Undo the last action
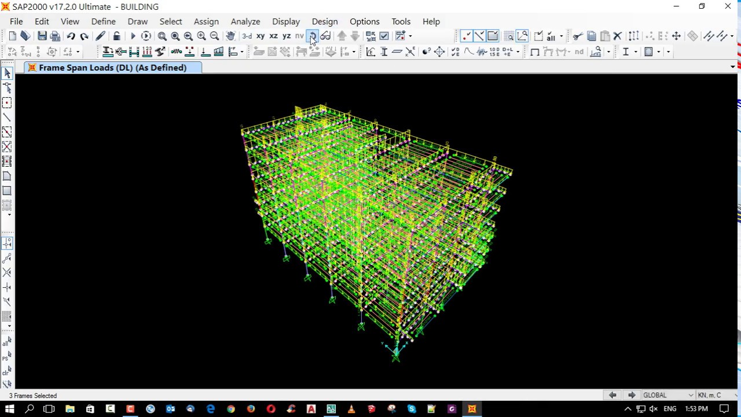The height and width of the screenshot is (417, 741). point(71,36)
